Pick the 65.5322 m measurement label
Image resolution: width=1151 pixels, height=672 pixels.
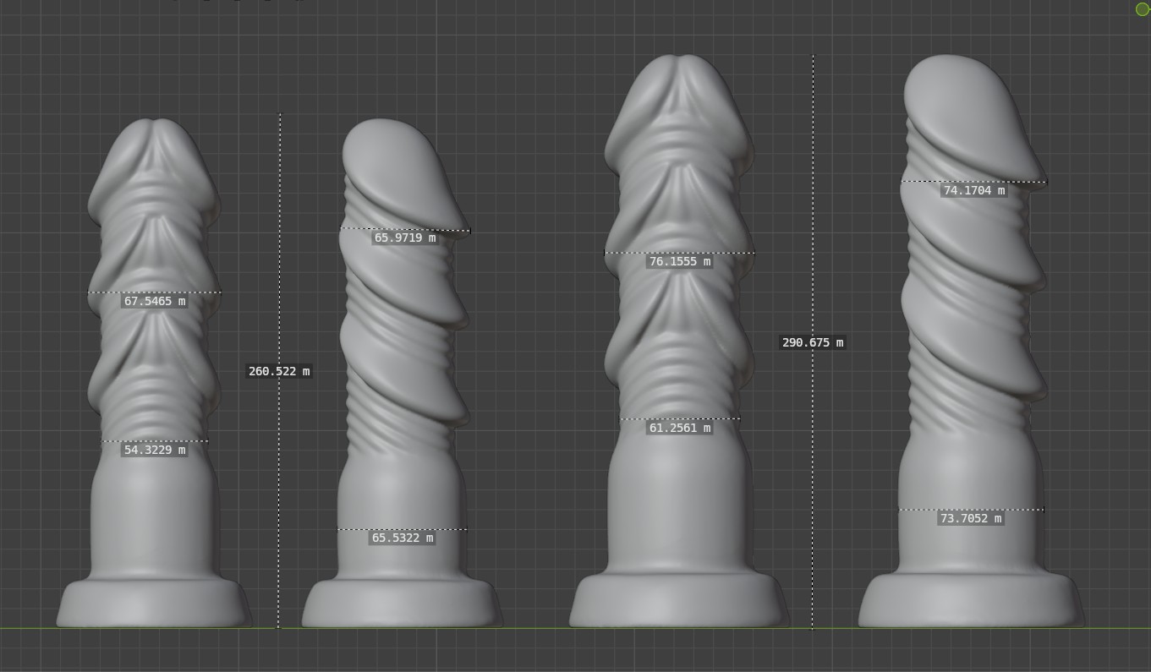pos(402,538)
